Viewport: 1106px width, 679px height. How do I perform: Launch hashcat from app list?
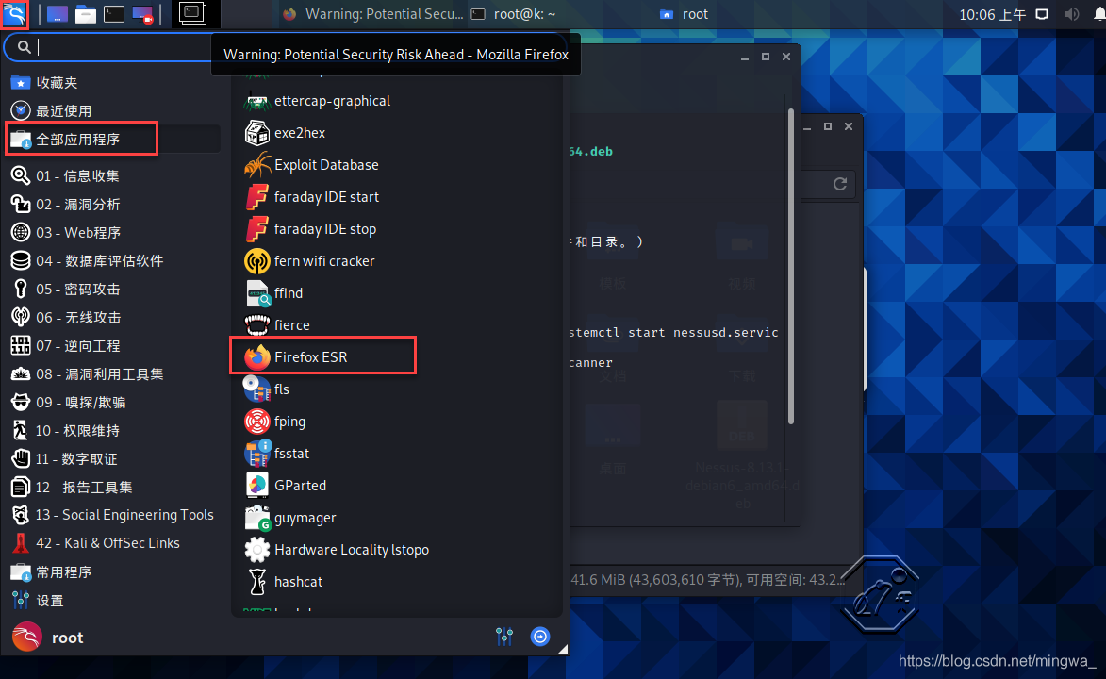pos(396,582)
